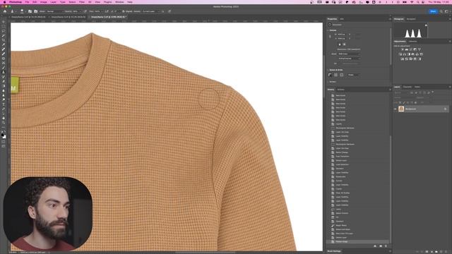Image resolution: width=452 pixels, height=254 pixels.
Task: Open the Brush Settings collapsed panel
Action: click(x=334, y=251)
